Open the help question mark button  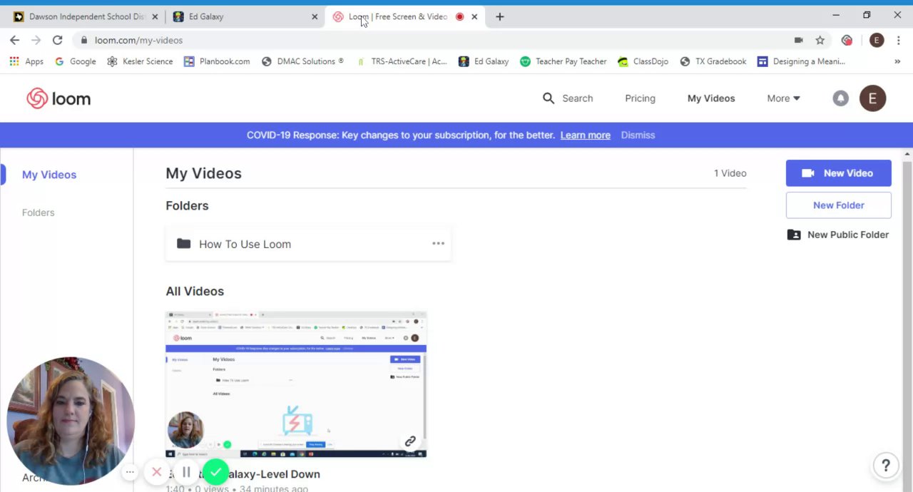[x=886, y=466]
